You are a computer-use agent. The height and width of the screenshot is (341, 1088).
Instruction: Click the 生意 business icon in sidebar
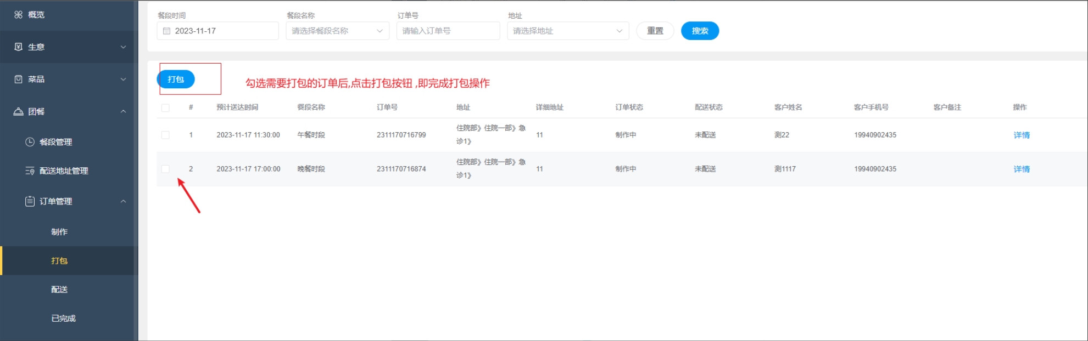click(x=18, y=47)
